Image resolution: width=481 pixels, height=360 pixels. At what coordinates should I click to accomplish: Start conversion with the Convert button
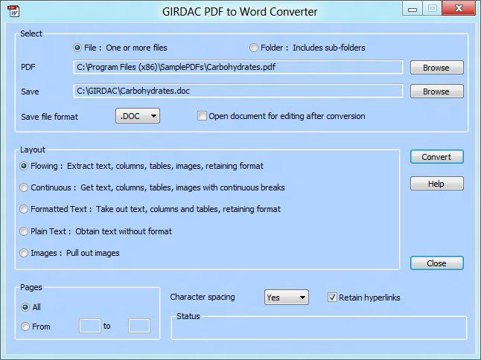click(437, 157)
